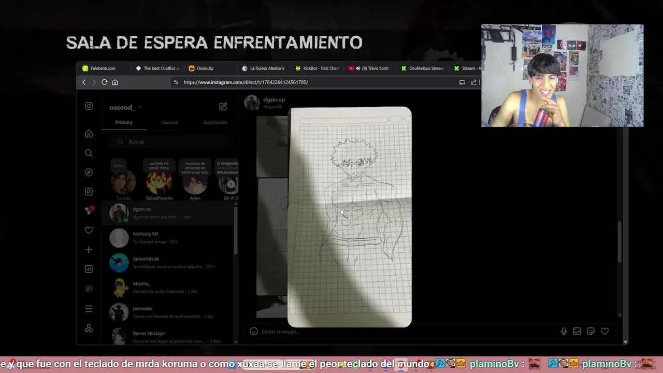The height and width of the screenshot is (373, 663).
Task: Click the browser forward arrow
Action: pyautogui.click(x=94, y=82)
